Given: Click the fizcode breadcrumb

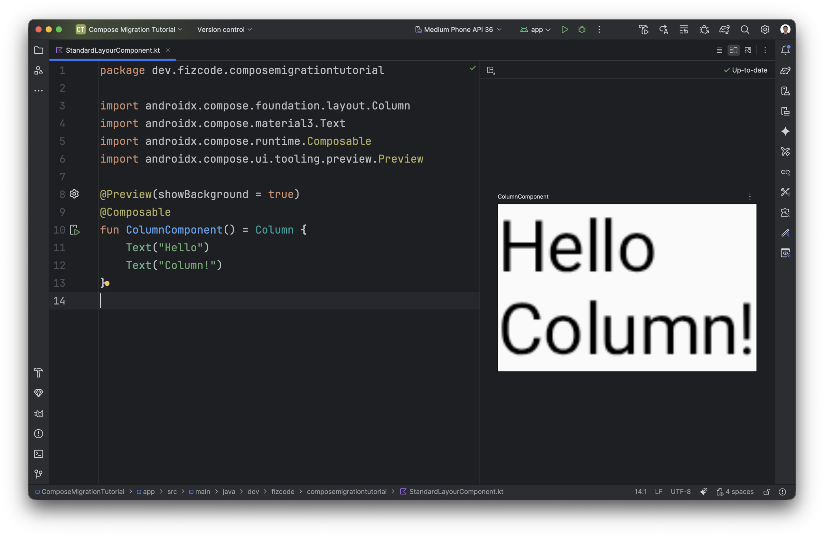Looking at the screenshot, I should (283, 492).
